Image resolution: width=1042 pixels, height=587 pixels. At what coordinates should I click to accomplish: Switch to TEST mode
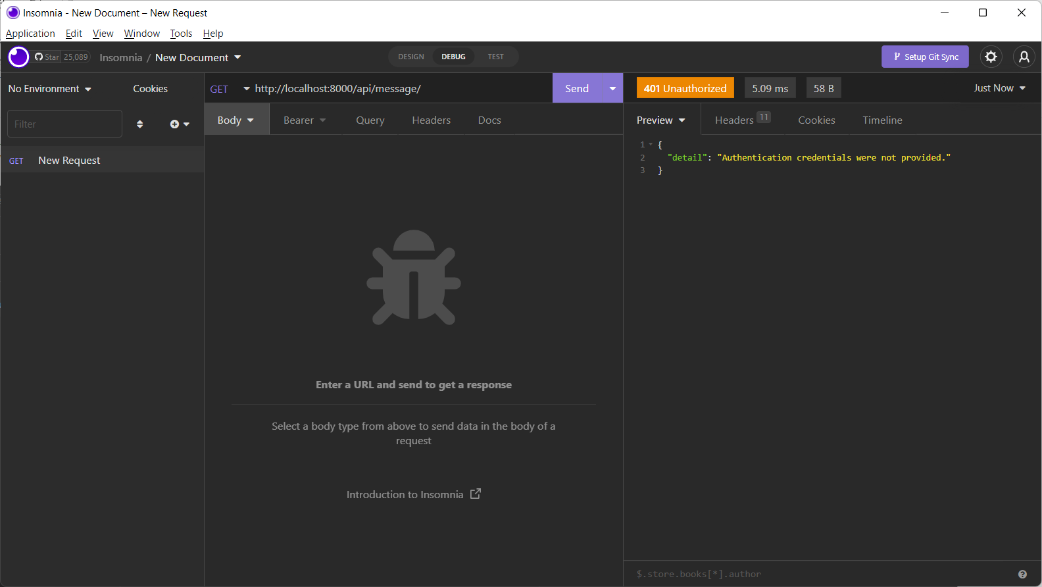[495, 57]
